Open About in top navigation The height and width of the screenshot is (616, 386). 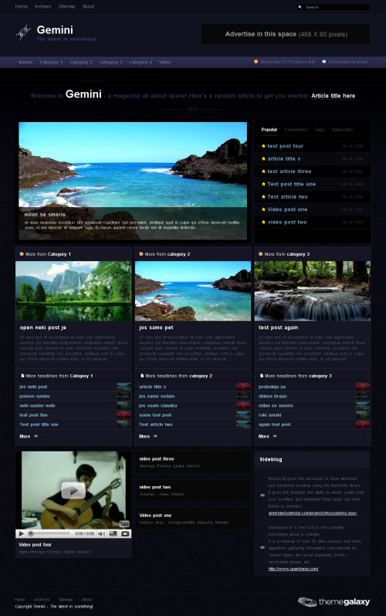88,6
